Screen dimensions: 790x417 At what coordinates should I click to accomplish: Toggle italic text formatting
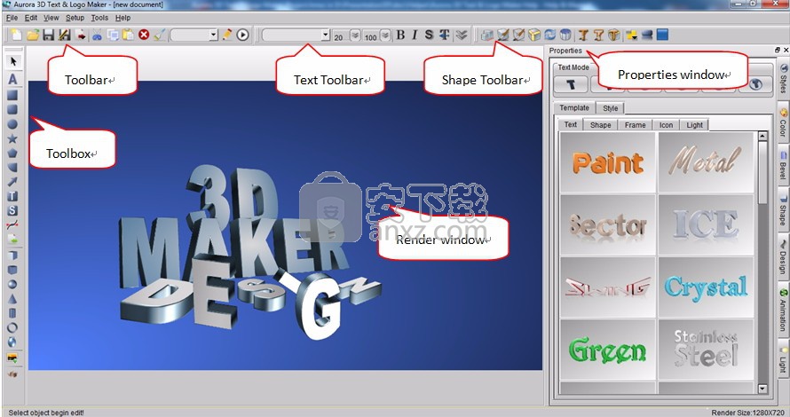[x=415, y=35]
